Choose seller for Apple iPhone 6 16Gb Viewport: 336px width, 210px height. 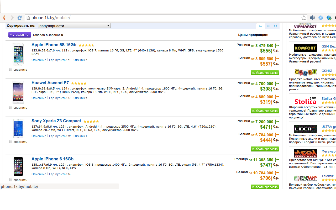point(265,187)
